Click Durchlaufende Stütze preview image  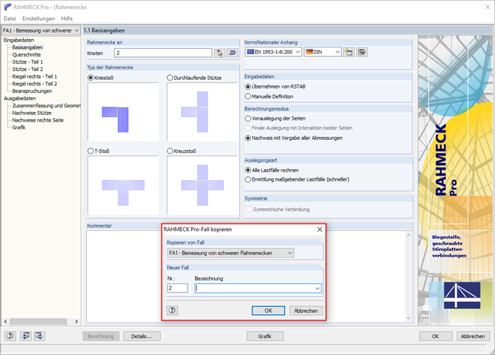pyautogui.click(x=203, y=112)
